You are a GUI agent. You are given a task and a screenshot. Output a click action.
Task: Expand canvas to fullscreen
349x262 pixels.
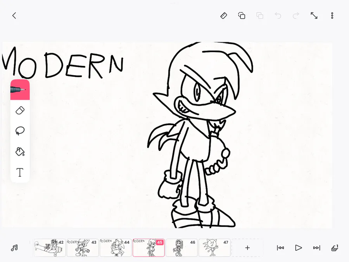coord(314,16)
